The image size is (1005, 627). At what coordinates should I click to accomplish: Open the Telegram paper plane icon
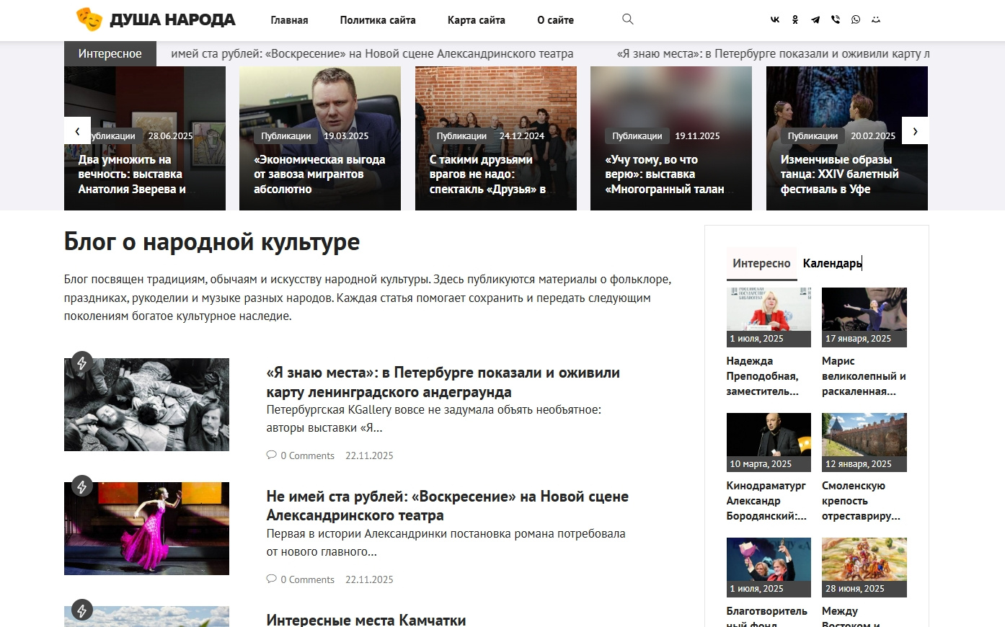(x=815, y=19)
